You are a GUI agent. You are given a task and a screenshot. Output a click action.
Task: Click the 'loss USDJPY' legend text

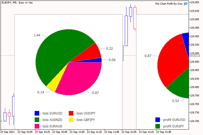click(x=86, y=113)
